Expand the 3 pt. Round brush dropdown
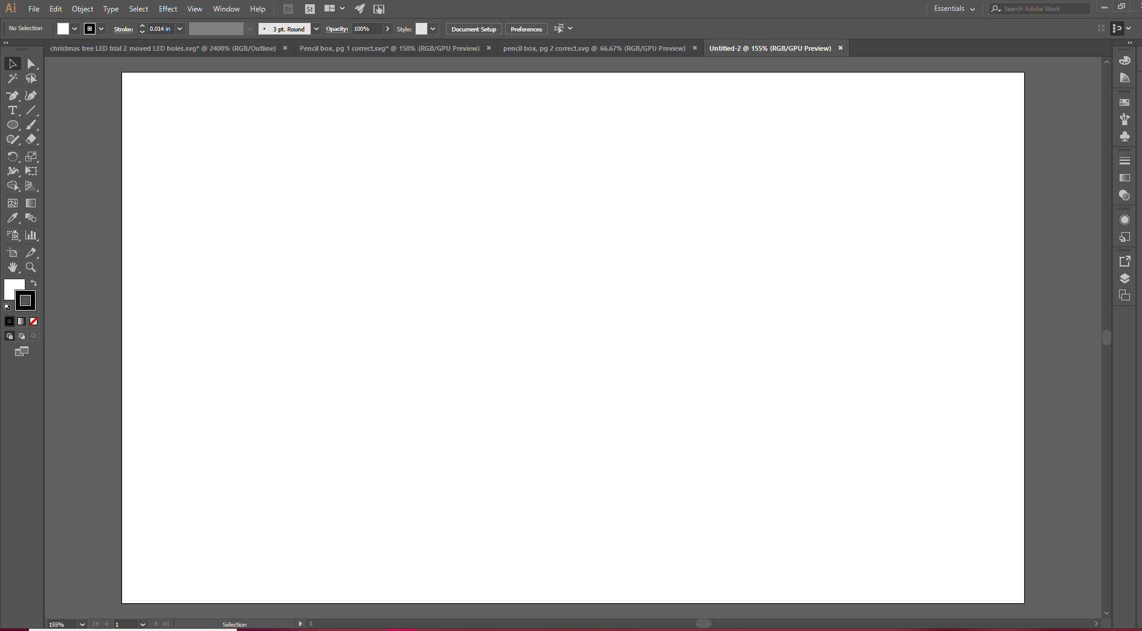 (x=316, y=29)
